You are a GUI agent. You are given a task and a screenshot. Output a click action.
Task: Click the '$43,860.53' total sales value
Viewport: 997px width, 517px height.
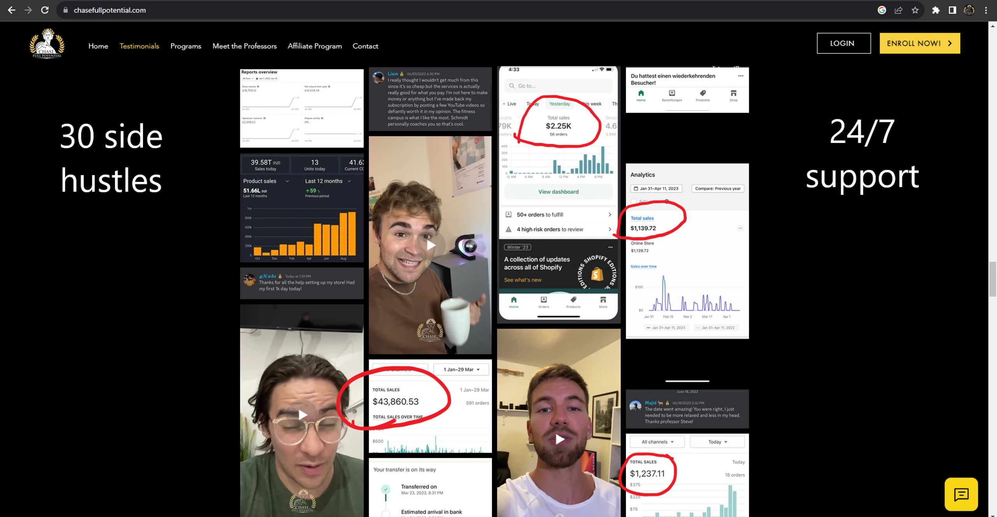396,401
